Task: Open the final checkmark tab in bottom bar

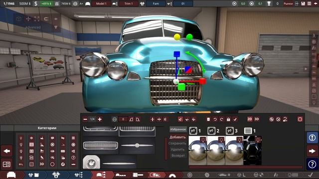Action: [311, 175]
